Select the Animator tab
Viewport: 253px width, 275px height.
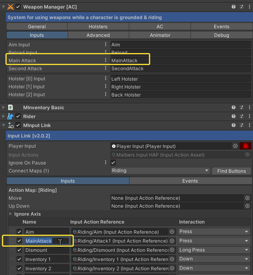click(160, 35)
